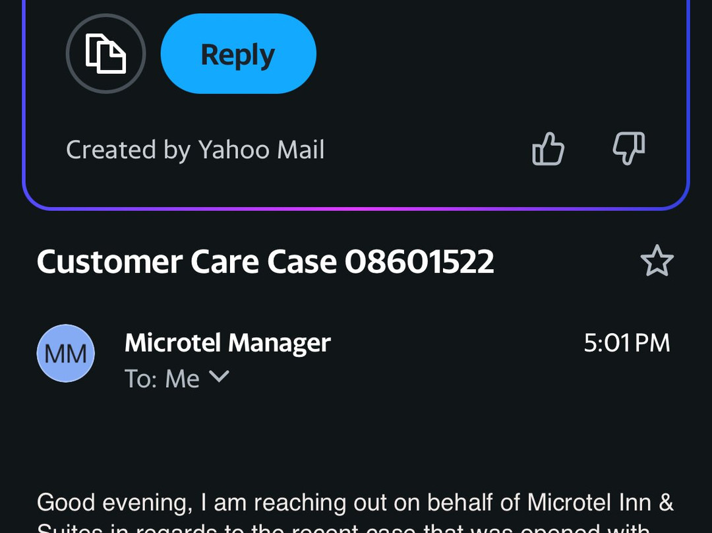The height and width of the screenshot is (533, 712).
Task: Tap the case number 08601522 in the subject
Action: pyautogui.click(x=419, y=262)
